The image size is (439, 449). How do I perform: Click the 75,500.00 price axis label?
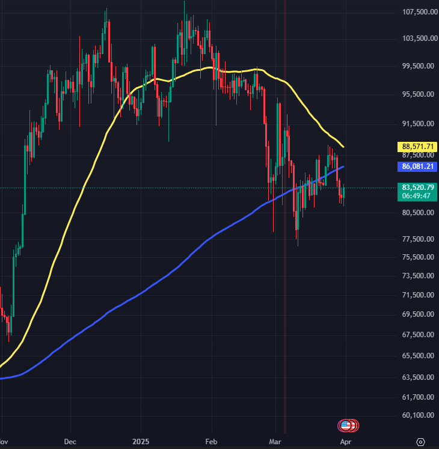click(x=418, y=257)
